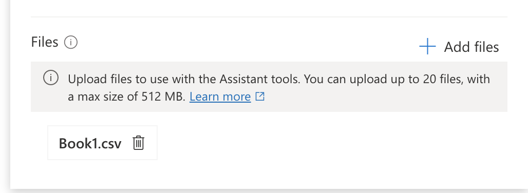This screenshot has height=193, width=528.
Task: Select the Add files button label
Action: coord(471,47)
